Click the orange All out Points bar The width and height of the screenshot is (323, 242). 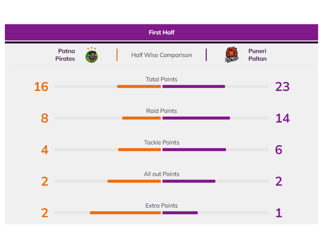coord(134,181)
